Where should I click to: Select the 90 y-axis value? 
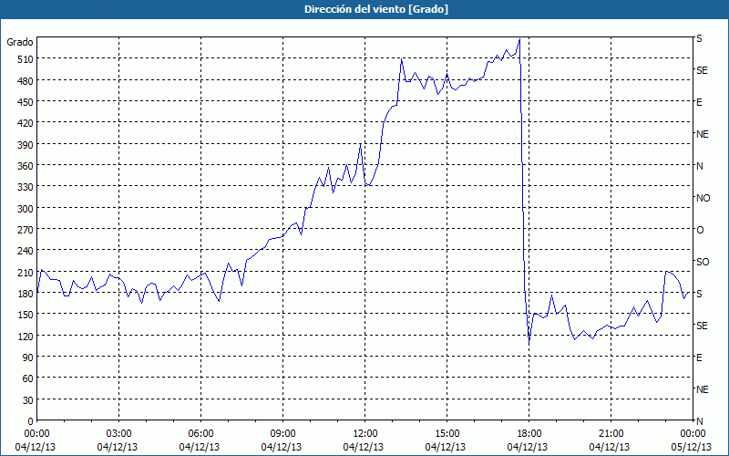(28, 358)
